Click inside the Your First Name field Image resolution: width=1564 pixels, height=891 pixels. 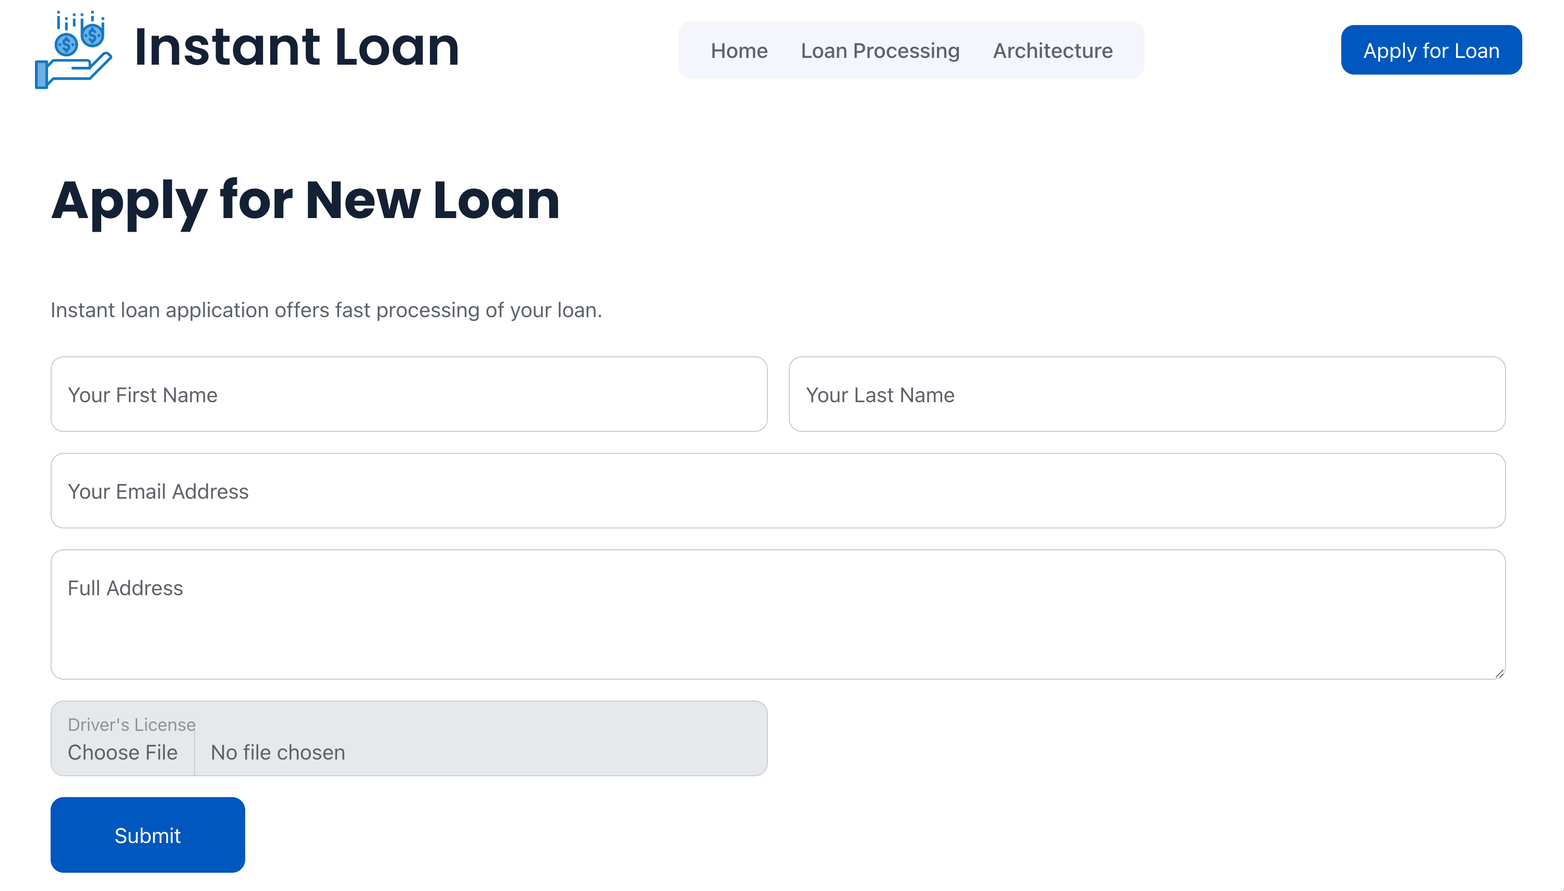409,394
